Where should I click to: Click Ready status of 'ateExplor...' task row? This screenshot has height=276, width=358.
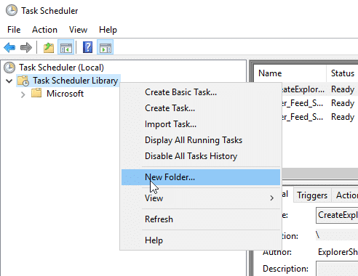(343, 89)
